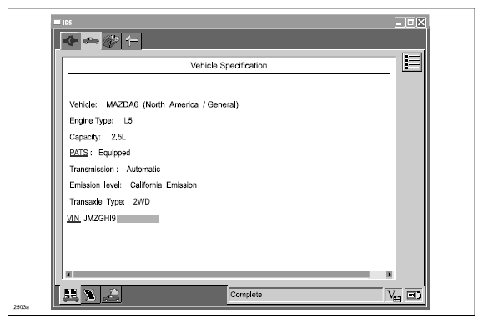Click the Capacity 2.5L value
This screenshot has height=324, width=483.
click(x=118, y=137)
